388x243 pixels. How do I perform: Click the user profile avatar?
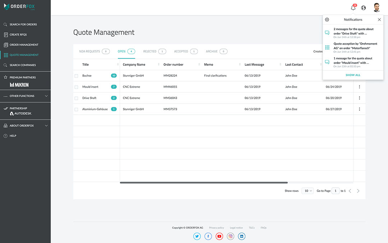pyautogui.click(x=377, y=8)
